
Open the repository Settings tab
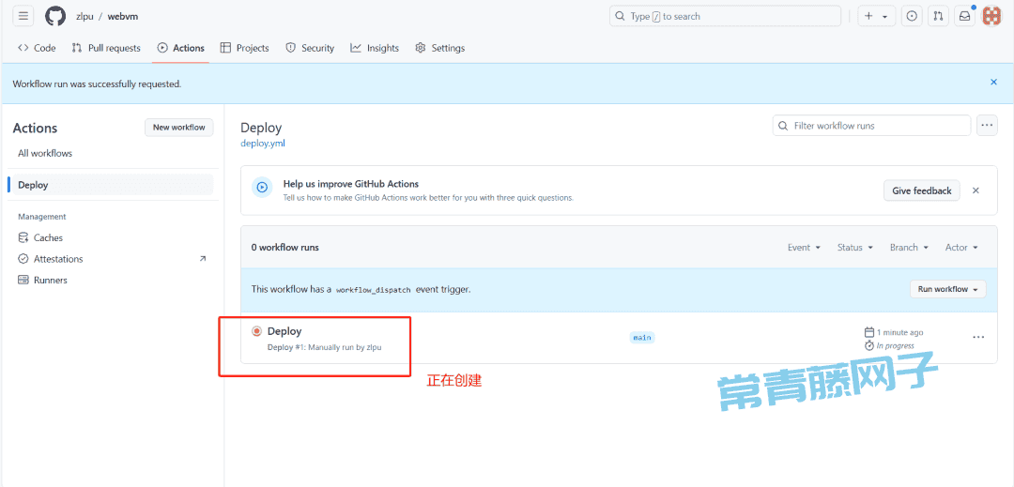coord(439,48)
